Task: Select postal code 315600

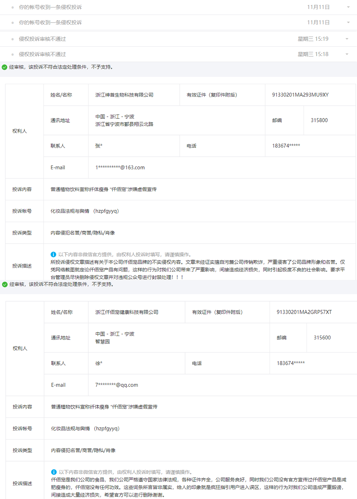Action: 322,338
